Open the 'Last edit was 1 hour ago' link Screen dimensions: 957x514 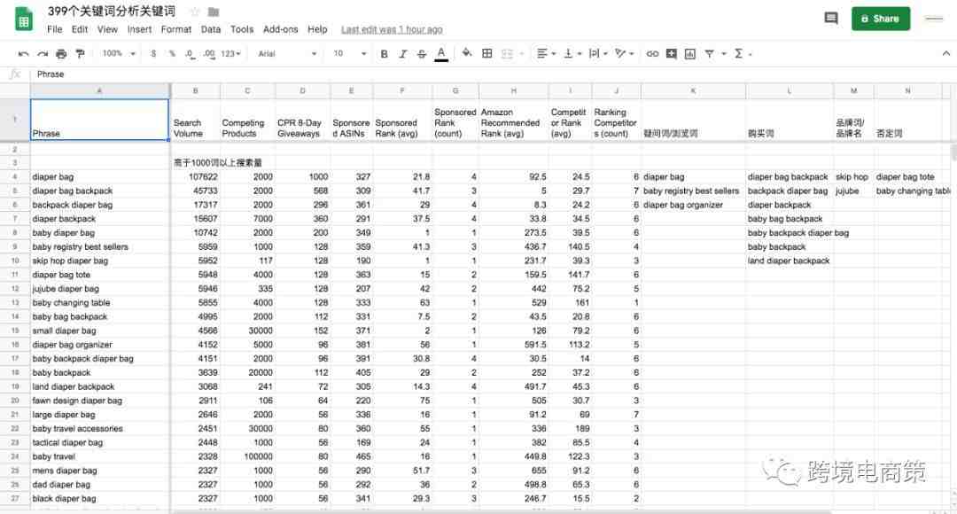tap(392, 29)
